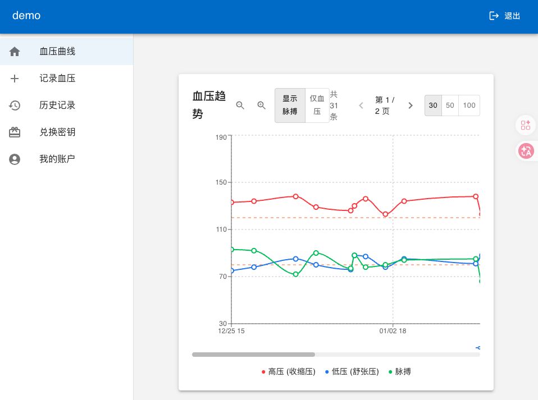Switch to the 仅血压 display mode

pos(317,105)
